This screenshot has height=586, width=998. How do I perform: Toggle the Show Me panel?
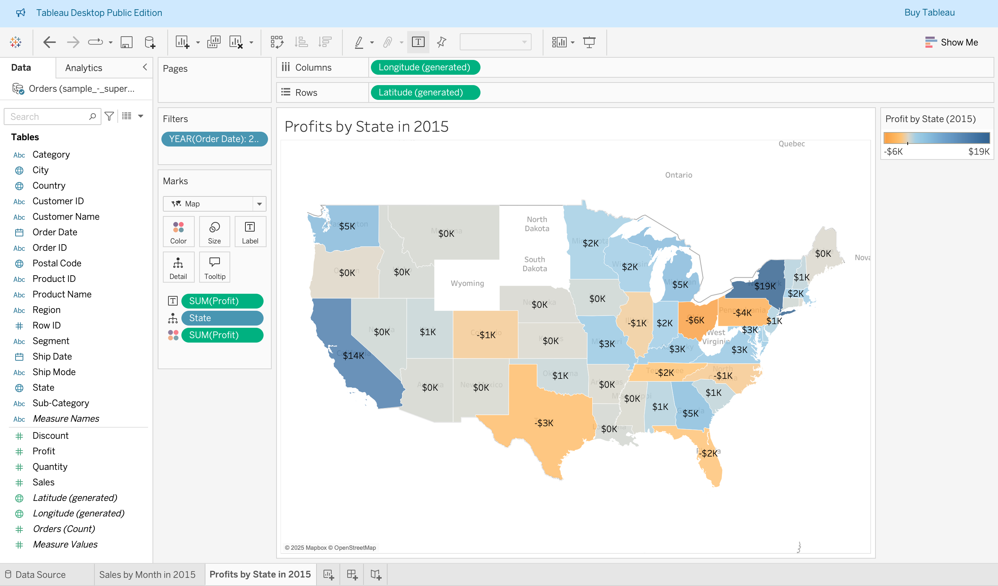click(951, 42)
